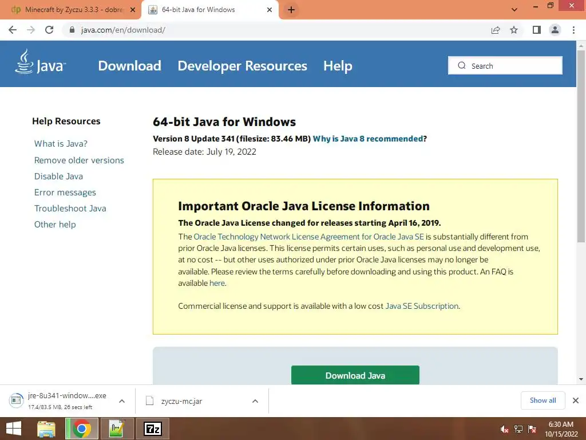Click the 'Important Oracle Java License Information' heading
Image resolution: width=586 pixels, height=440 pixels.
304,206
